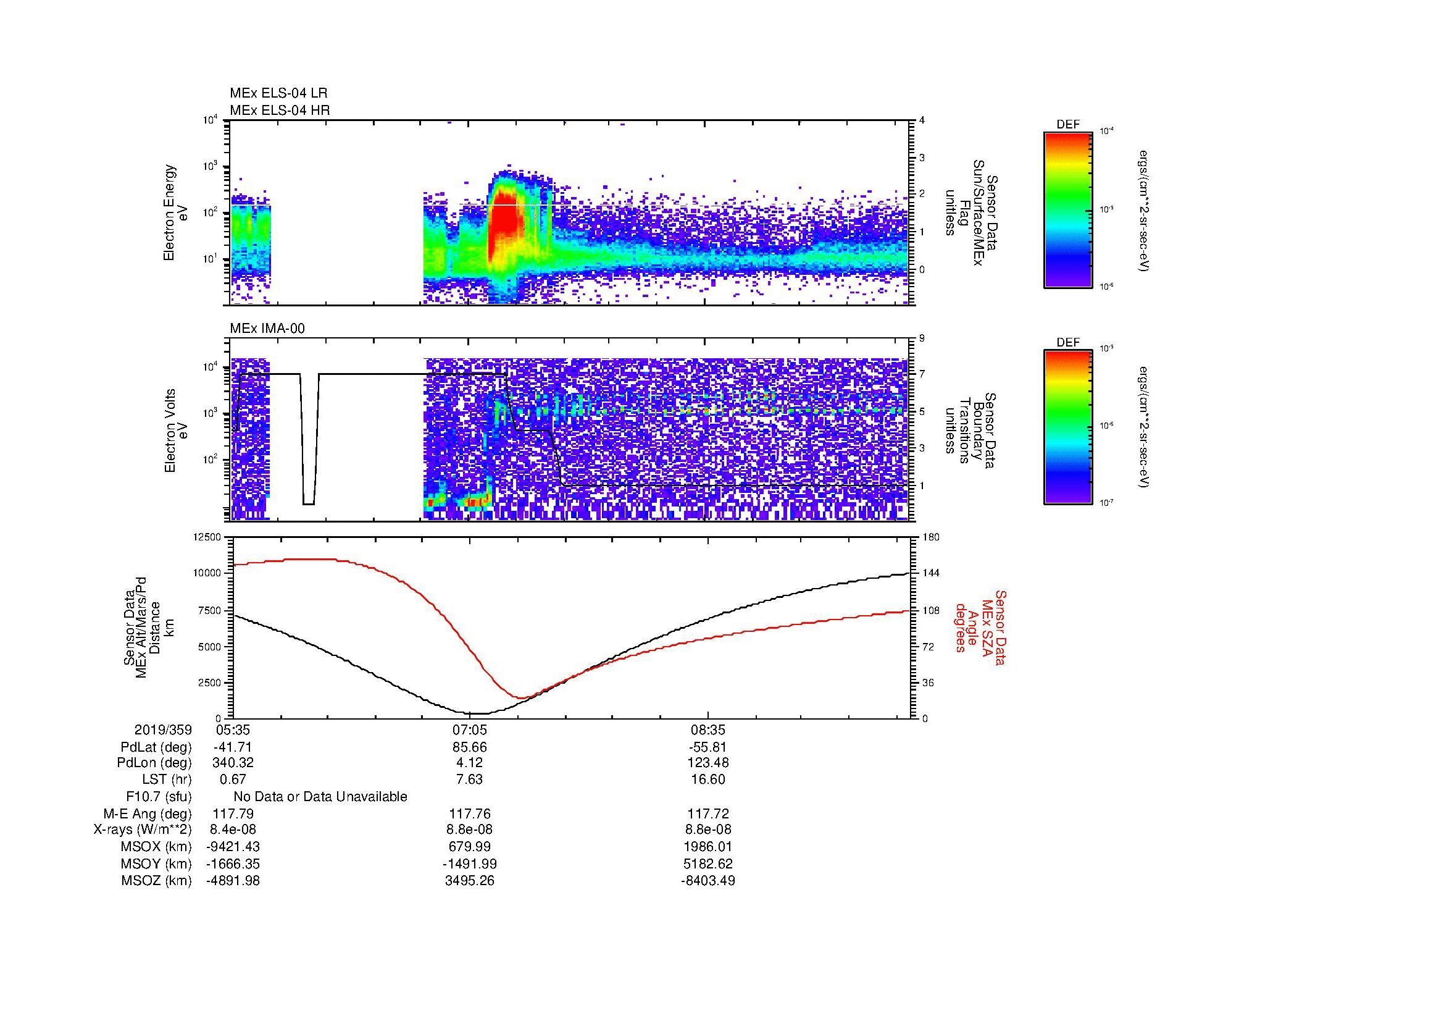
Task: Click the 'Electron Energy eV' axis label
Action: pyautogui.click(x=175, y=212)
